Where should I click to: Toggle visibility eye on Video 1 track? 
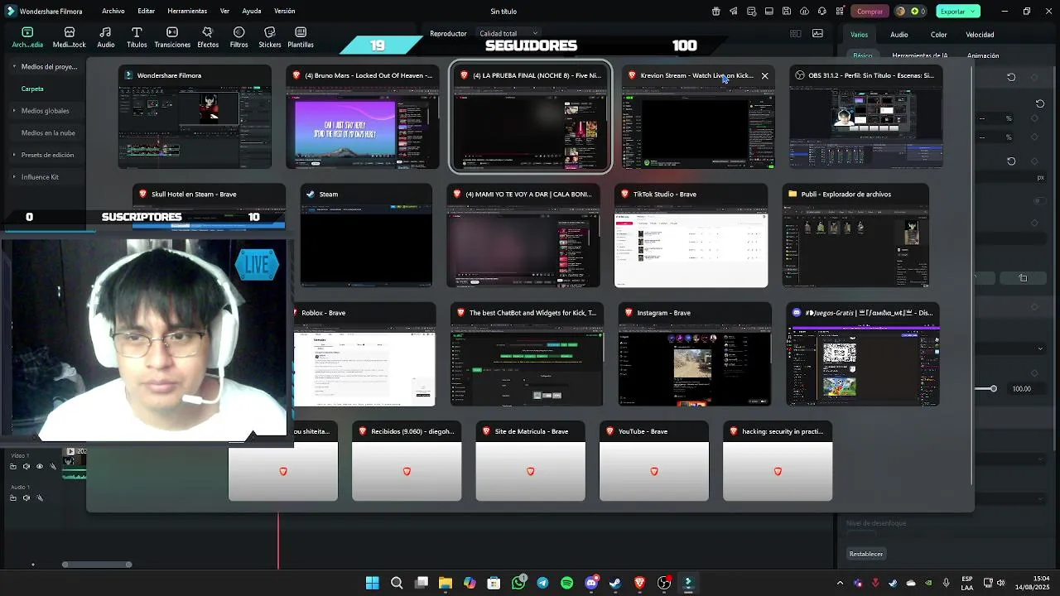[39, 467]
